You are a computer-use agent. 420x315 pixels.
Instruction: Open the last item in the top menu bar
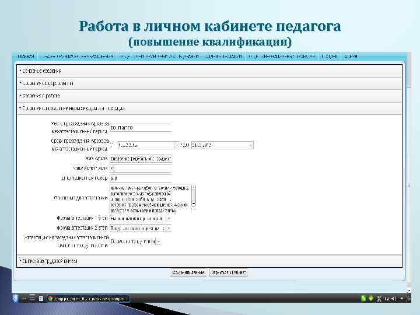pos(351,56)
